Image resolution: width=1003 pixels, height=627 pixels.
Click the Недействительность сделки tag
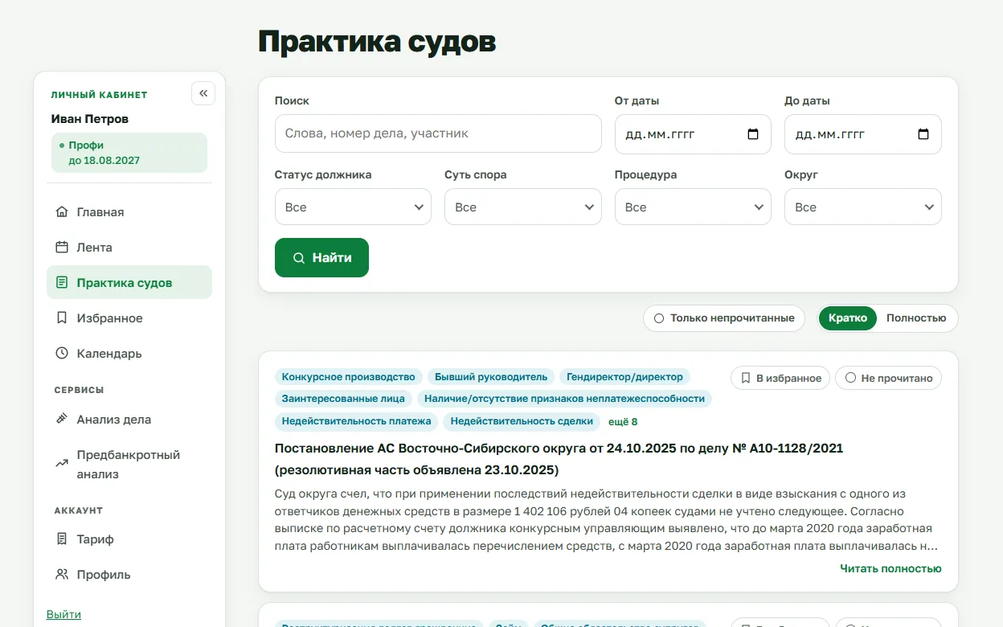tap(522, 421)
